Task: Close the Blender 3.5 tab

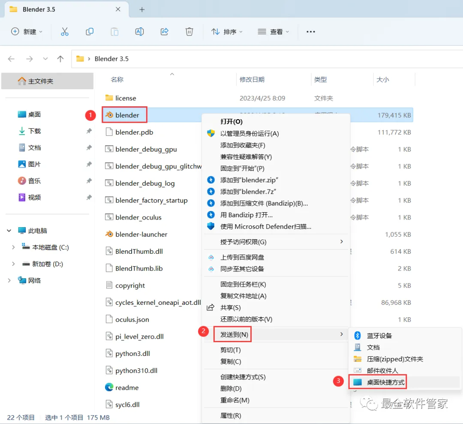Action: tap(118, 9)
